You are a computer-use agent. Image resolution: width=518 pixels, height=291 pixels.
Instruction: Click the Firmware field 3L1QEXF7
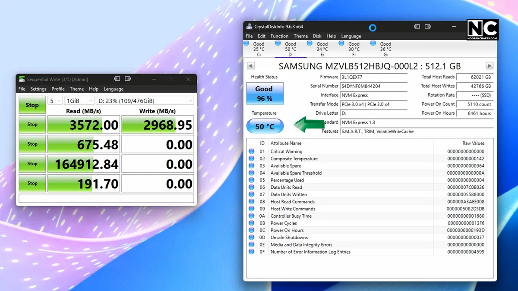point(374,77)
